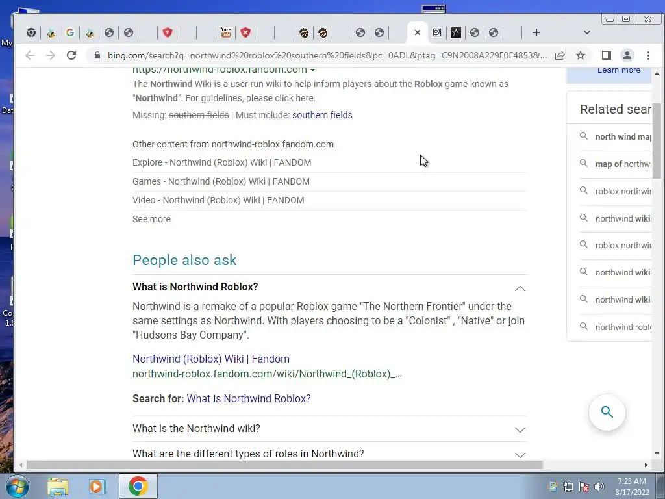Click the 'Other content from northwind-roblox.fandom.com' text
The width and height of the screenshot is (665, 499).
(x=233, y=144)
